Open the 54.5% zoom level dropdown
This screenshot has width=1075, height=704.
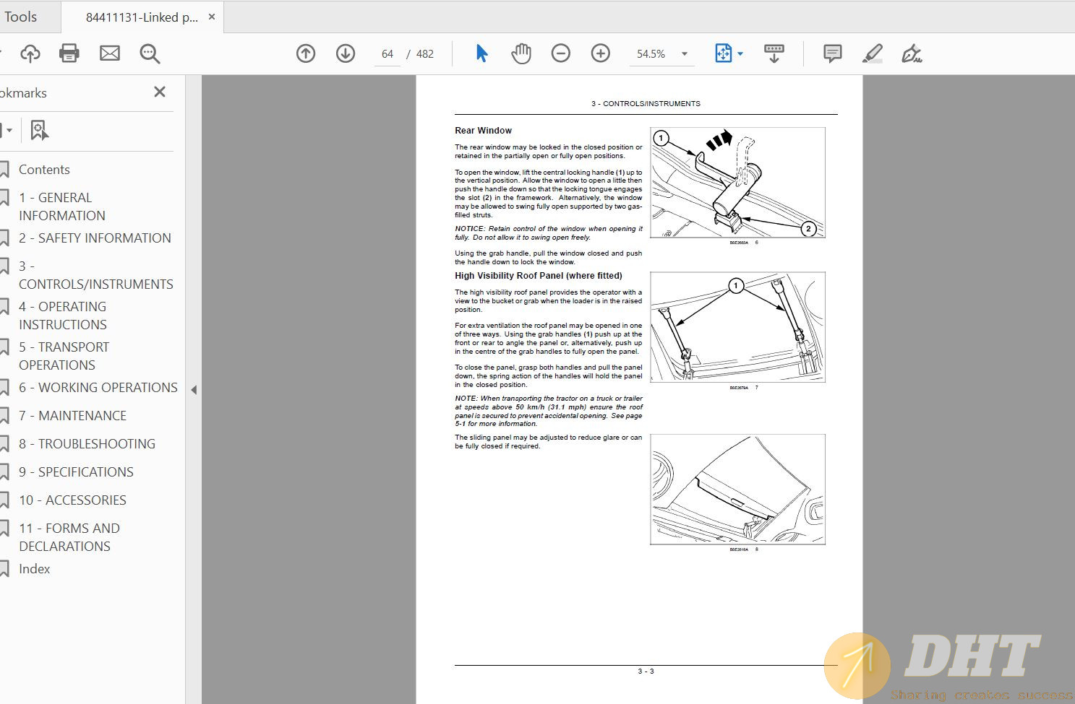click(684, 54)
